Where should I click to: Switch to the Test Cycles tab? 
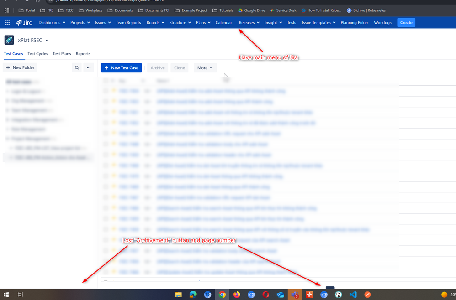tap(37, 54)
